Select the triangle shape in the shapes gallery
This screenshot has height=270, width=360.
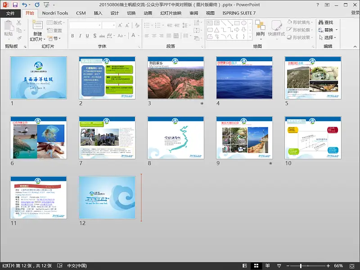pyautogui.click(x=216, y=30)
